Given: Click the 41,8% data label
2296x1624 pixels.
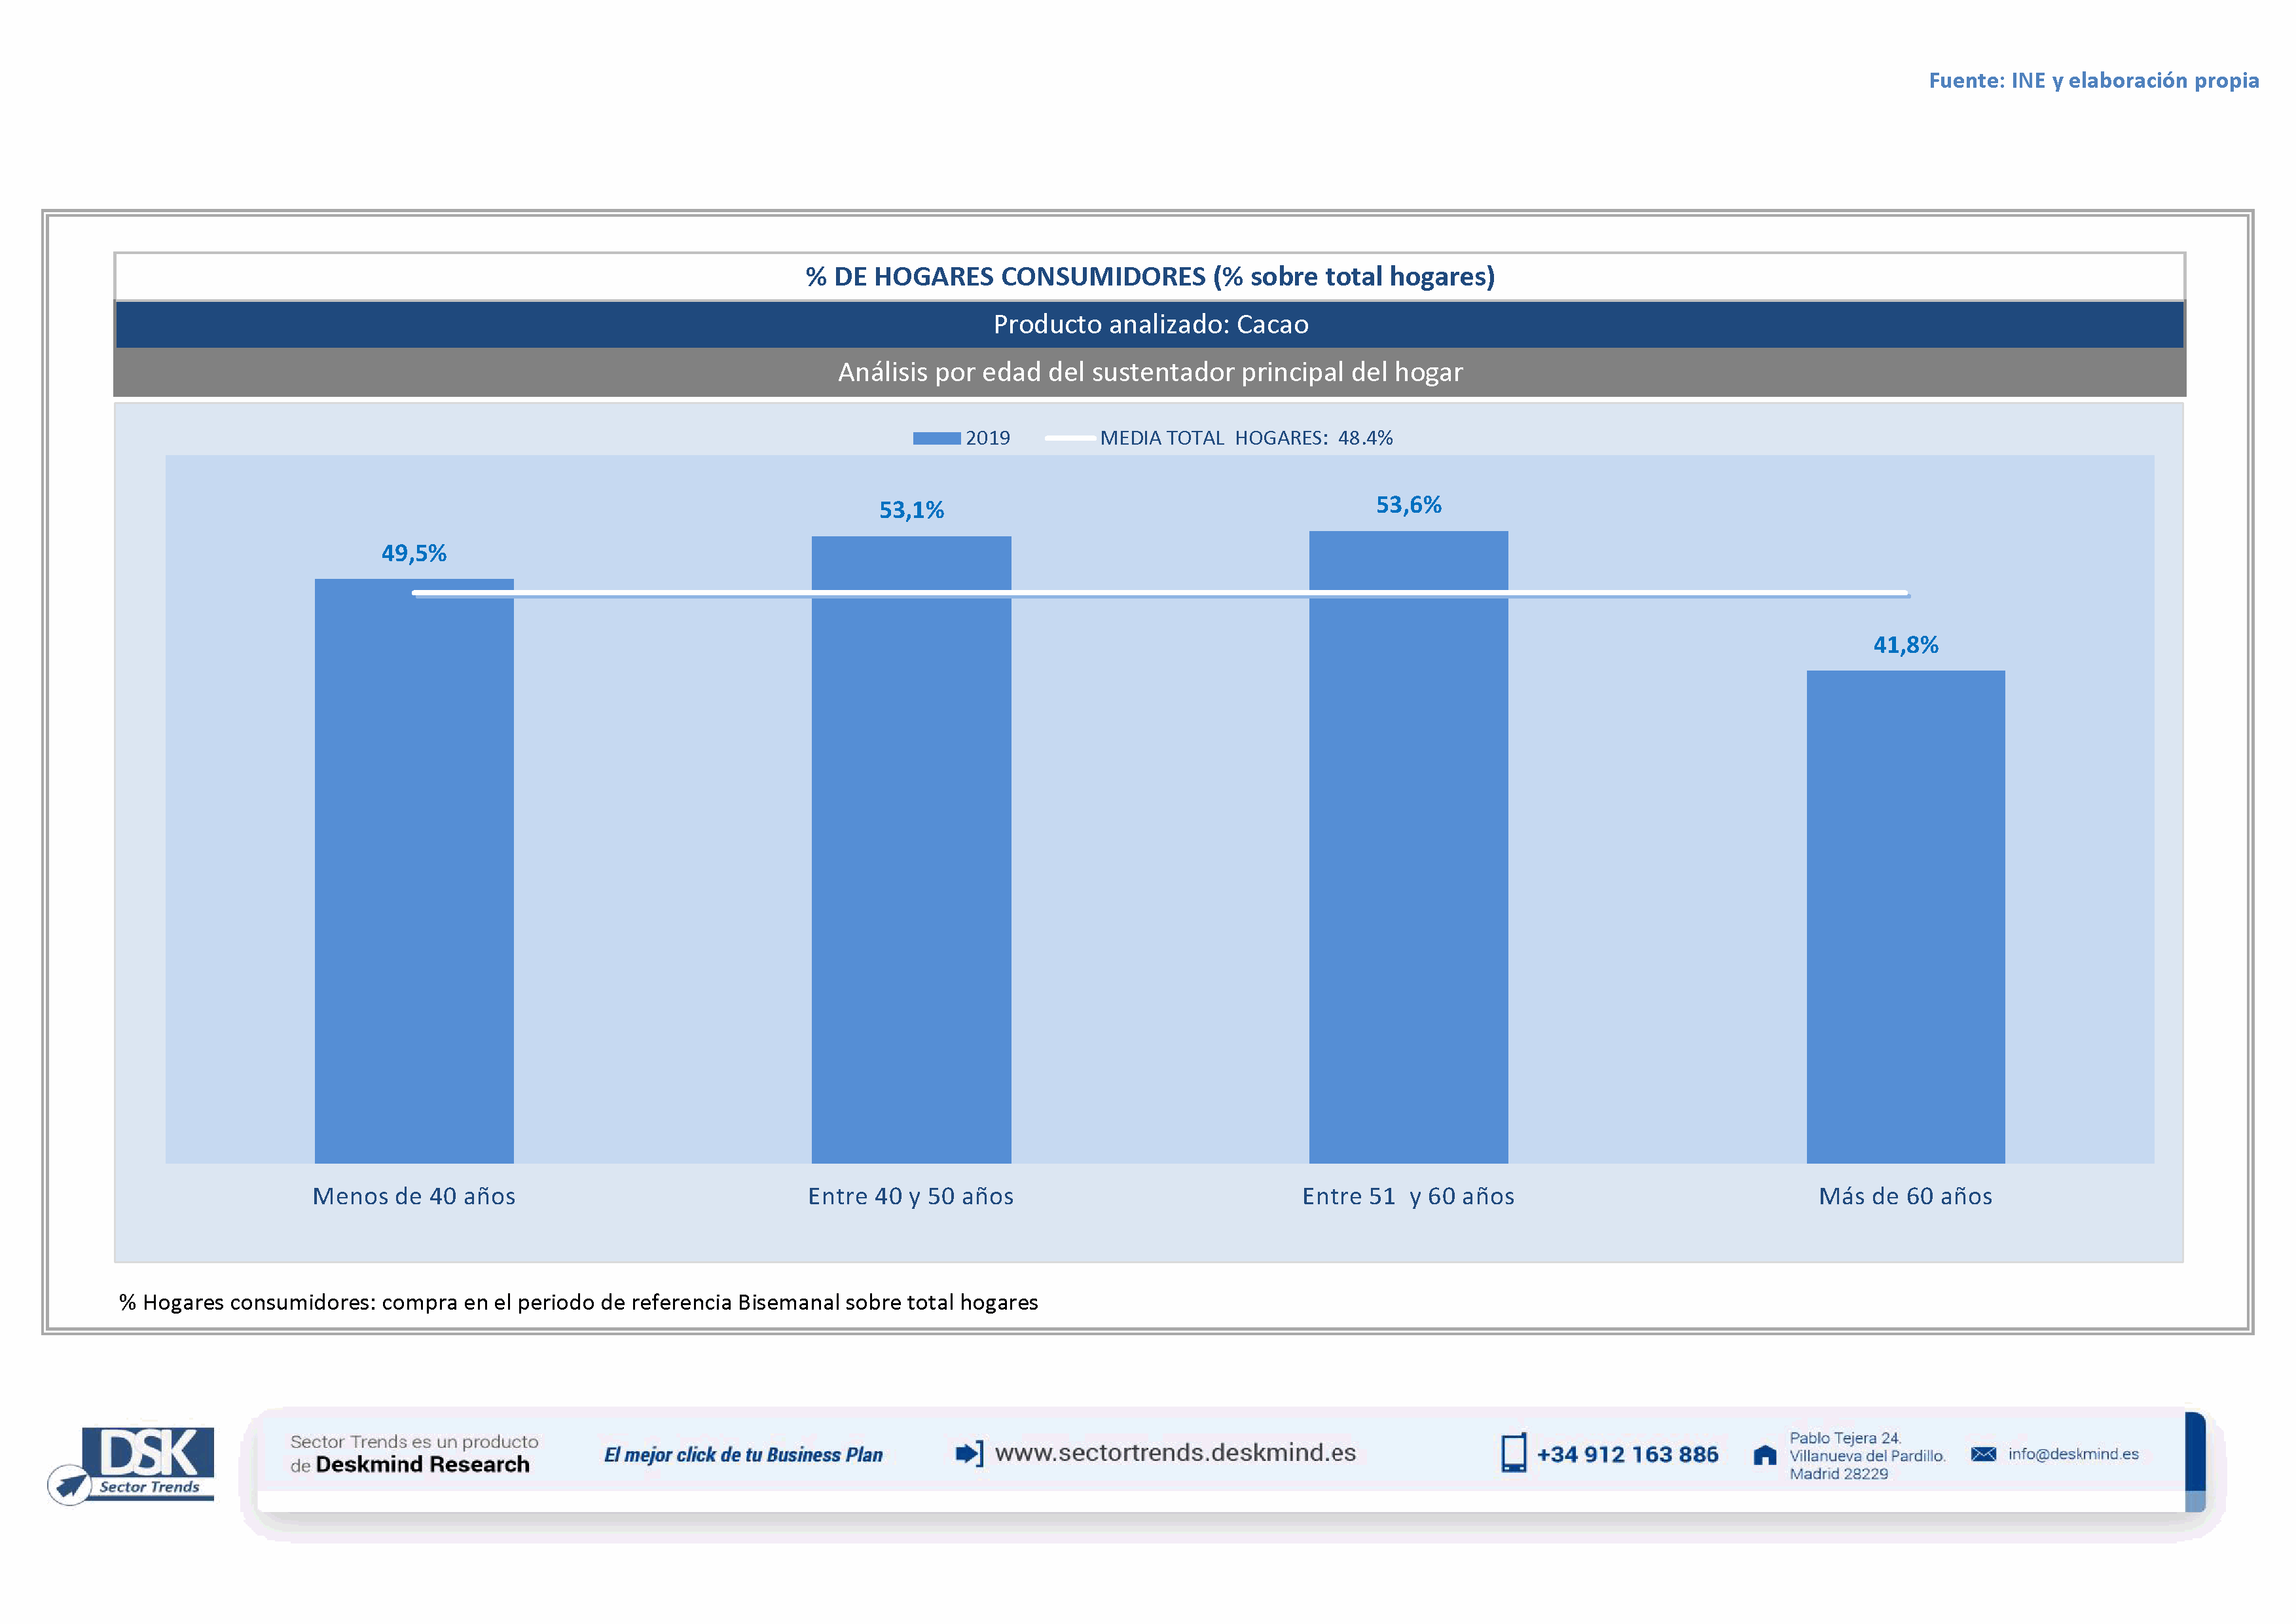Looking at the screenshot, I should click(1905, 645).
